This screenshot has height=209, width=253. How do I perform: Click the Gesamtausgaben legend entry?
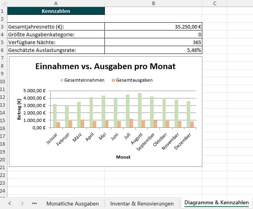point(132,80)
